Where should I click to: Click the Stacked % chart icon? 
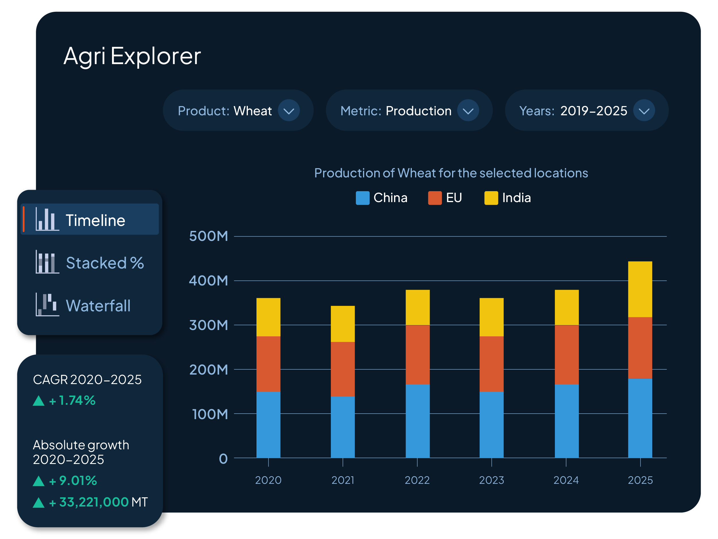pyautogui.click(x=47, y=262)
